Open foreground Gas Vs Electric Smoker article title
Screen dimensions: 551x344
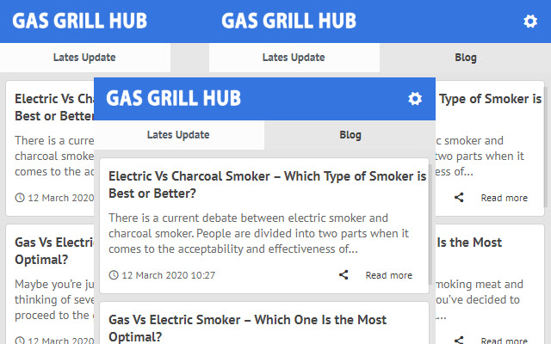click(247, 328)
